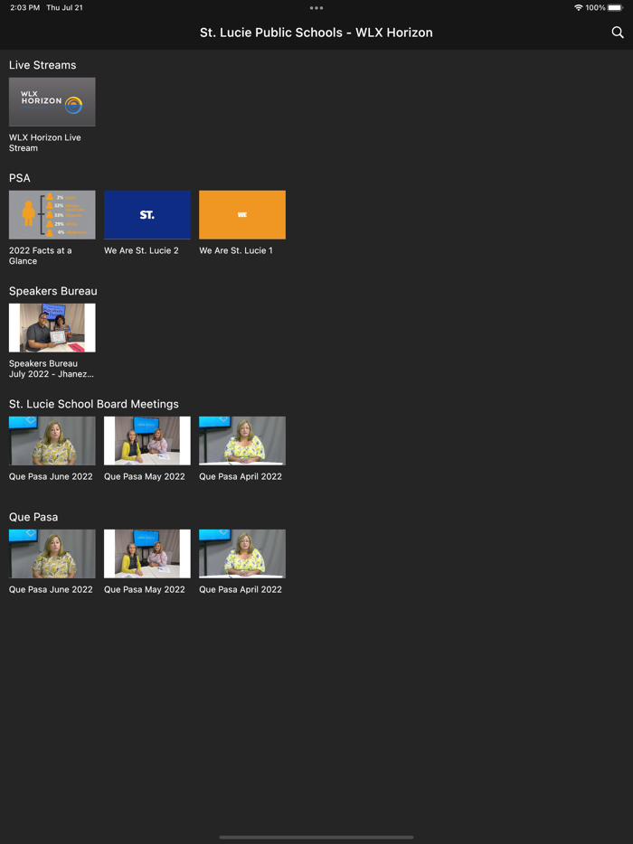Tap the 2:03 PM clock in status bar

pos(24,7)
